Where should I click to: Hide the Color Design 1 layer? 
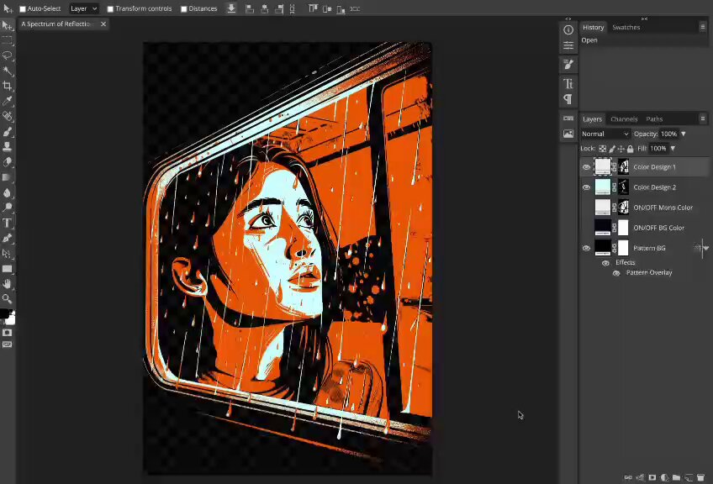586,167
